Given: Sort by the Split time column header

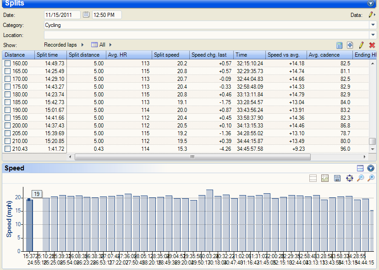Looking at the screenshot, I should pyautogui.click(x=50, y=55).
